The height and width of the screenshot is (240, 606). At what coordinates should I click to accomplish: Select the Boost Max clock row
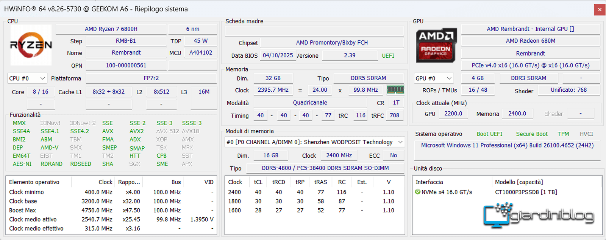[112, 210]
